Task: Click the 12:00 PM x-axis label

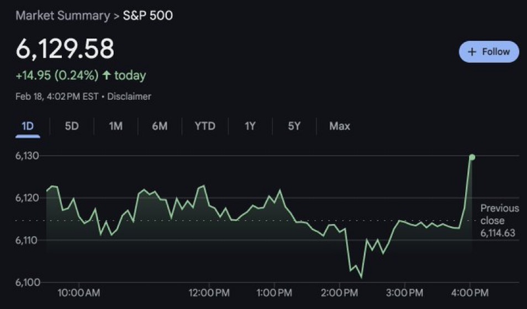Action: (x=209, y=293)
